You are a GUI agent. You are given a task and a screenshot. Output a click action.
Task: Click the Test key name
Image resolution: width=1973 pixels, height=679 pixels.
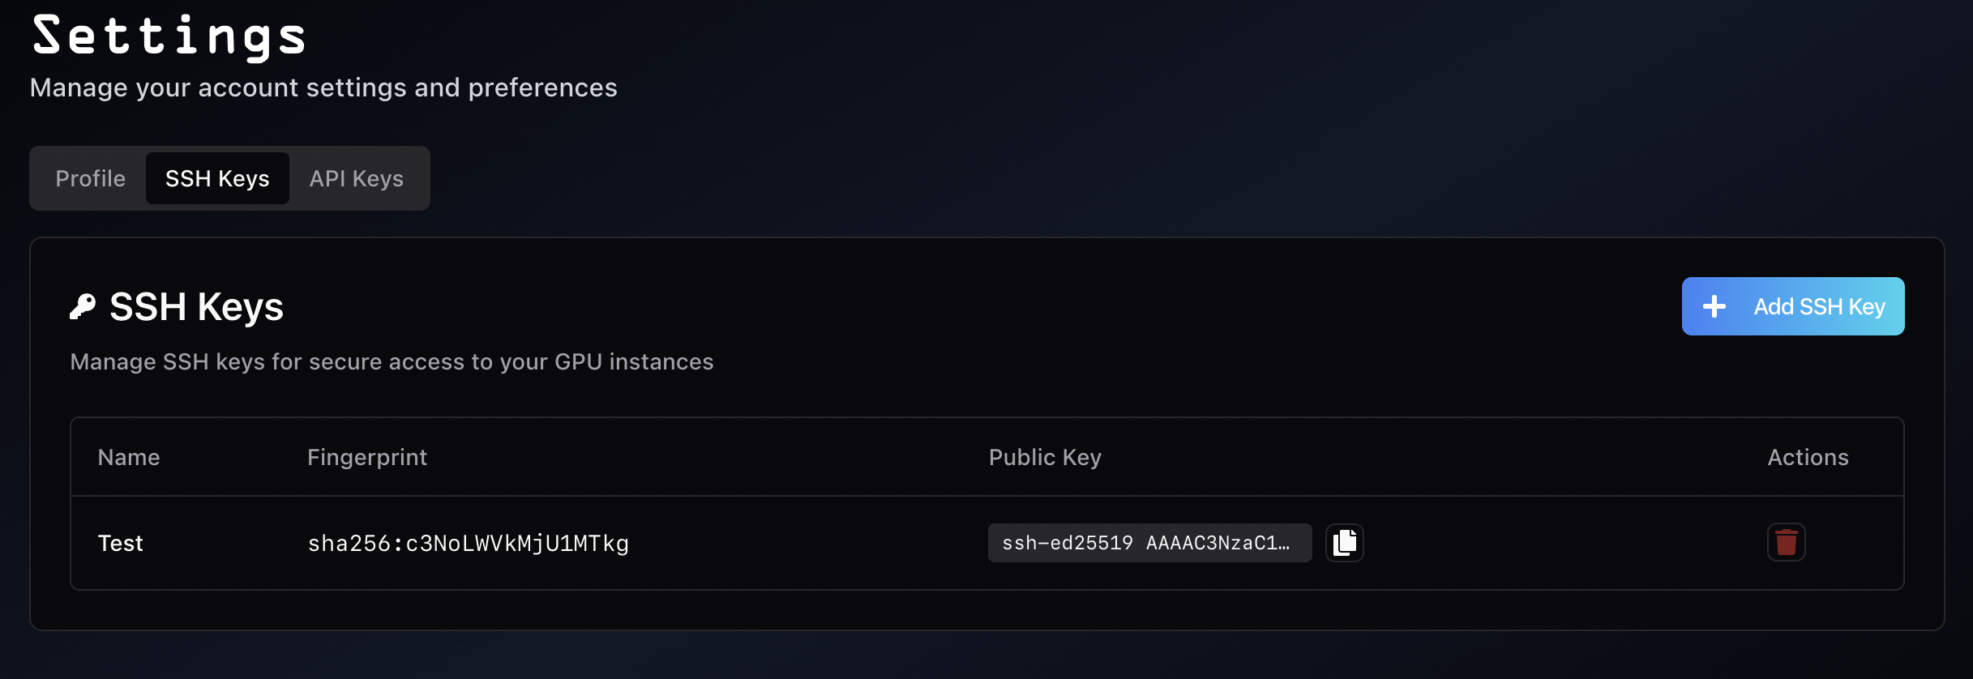click(120, 543)
